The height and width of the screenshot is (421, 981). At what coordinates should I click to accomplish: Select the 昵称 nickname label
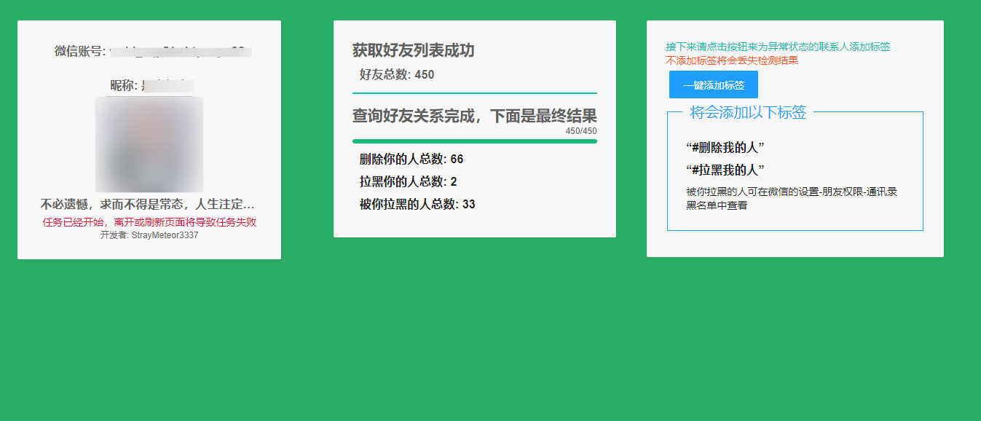click(x=124, y=86)
